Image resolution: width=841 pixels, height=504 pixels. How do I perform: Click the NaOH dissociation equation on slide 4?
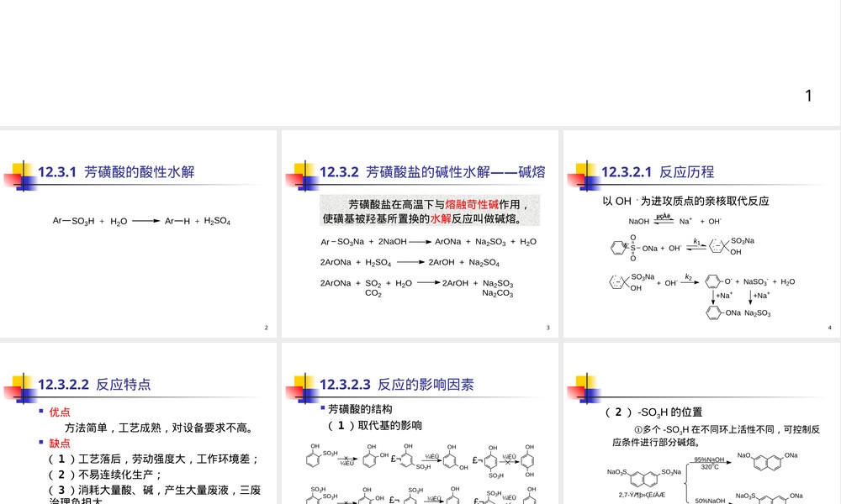coord(674,219)
